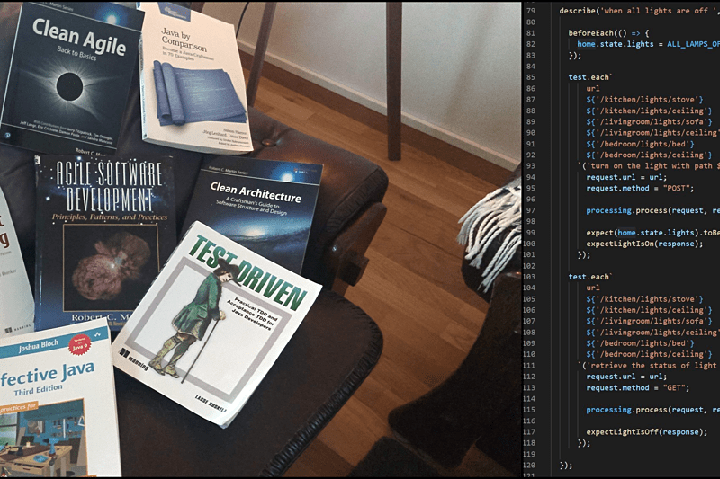Image resolution: width=720 pixels, height=479 pixels.
Task: Click line number 84 in the gutter
Action: click(531, 66)
